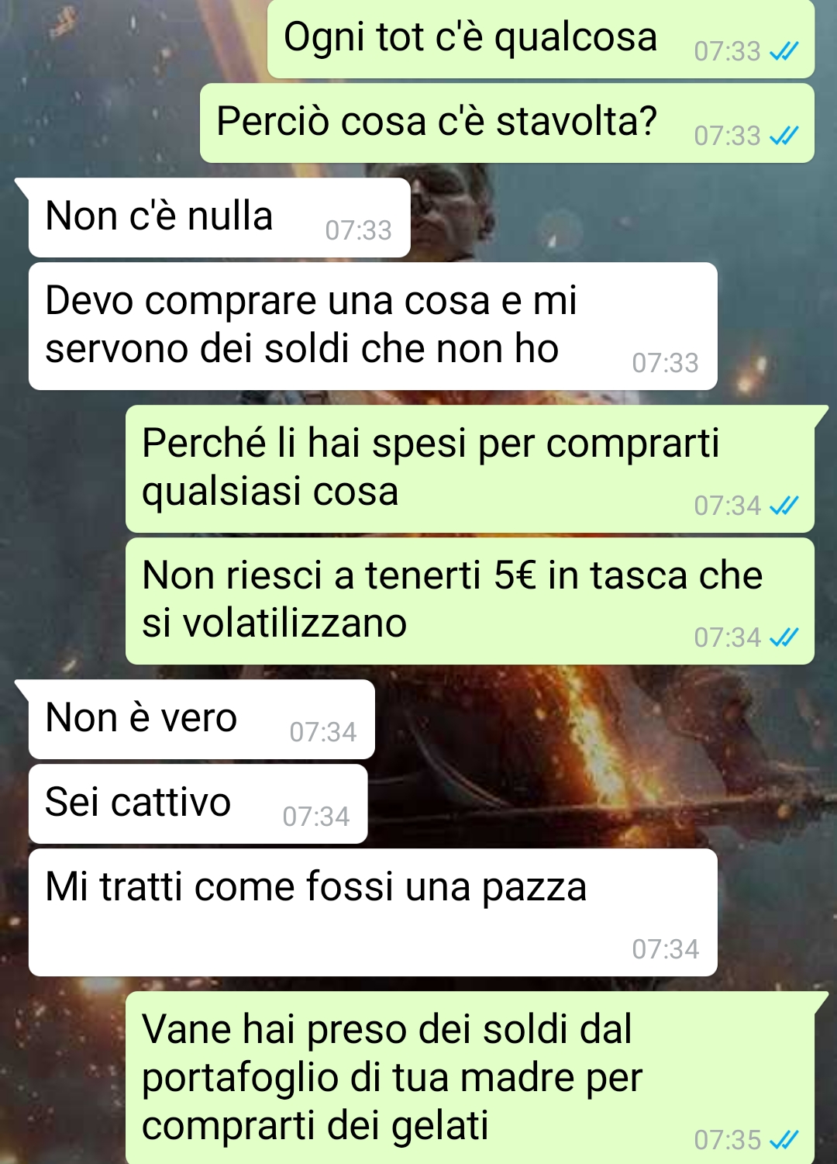The height and width of the screenshot is (1164, 837).
Task: Select the 'Perciò cosa c'è stavolta?' message
Action: tap(507, 123)
